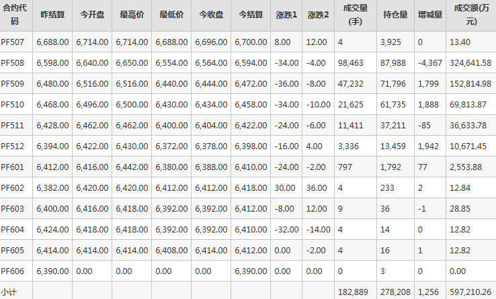The height and width of the screenshot is (299, 496).
Task: Click PF510 volume value 21,625
Action: click(350, 104)
